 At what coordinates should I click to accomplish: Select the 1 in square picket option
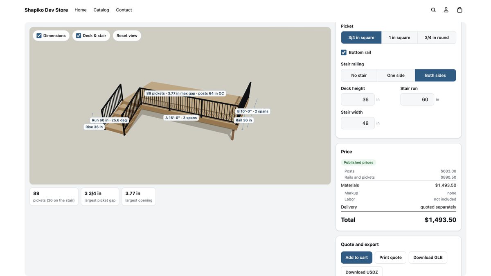pyautogui.click(x=399, y=38)
